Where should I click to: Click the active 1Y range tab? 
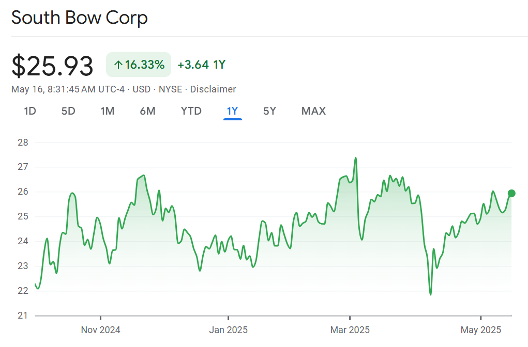[x=232, y=111]
